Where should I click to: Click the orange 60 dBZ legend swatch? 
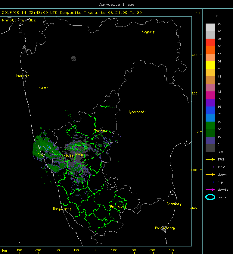coord(210,50)
